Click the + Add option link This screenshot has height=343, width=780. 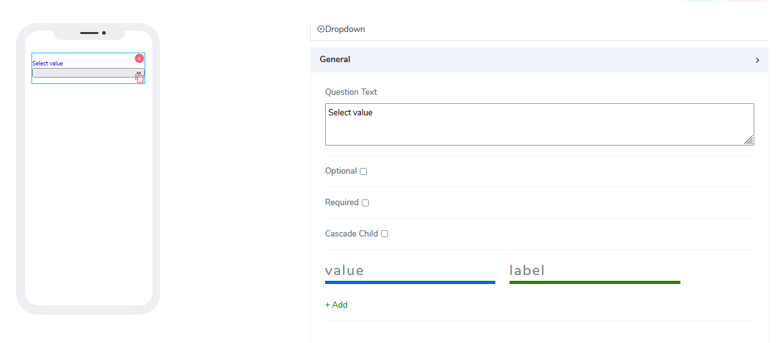click(336, 305)
